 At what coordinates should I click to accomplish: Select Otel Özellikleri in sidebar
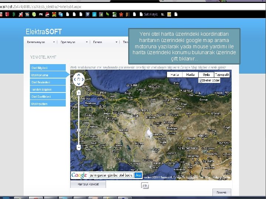pos(48,97)
